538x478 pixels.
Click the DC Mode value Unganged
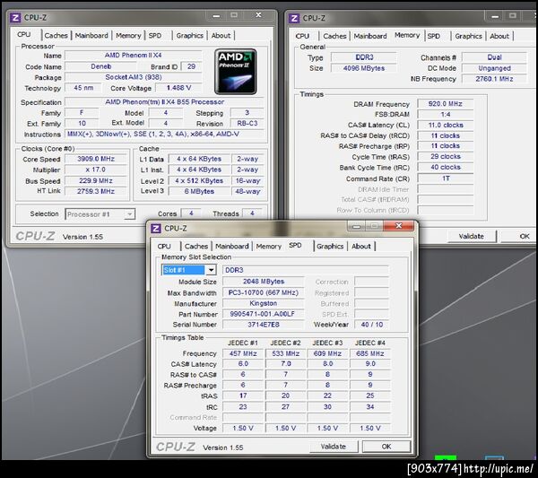point(494,68)
